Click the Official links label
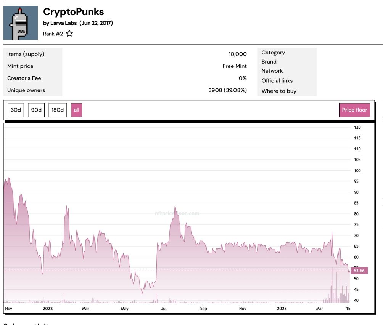The width and height of the screenshot is (383, 325). coord(277,81)
